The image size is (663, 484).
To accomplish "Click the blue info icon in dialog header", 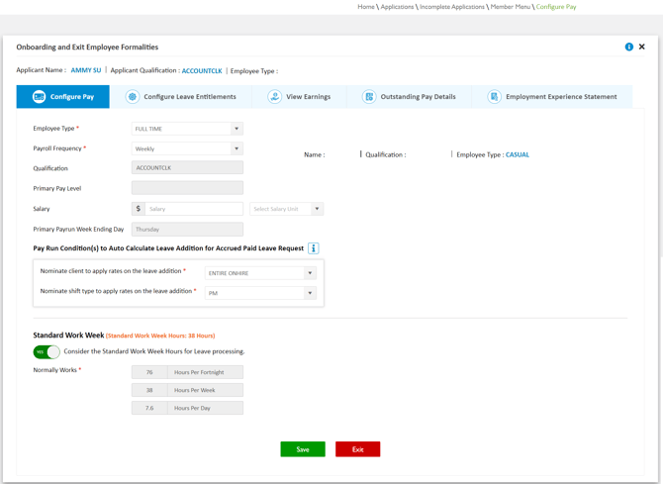I will (628, 47).
